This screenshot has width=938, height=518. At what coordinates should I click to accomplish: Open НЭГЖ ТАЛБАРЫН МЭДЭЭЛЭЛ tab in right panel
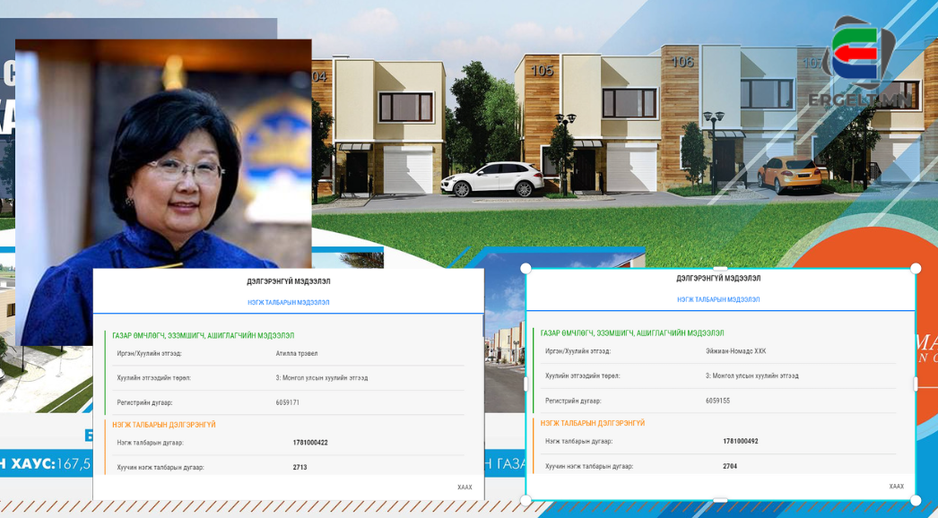(x=718, y=299)
